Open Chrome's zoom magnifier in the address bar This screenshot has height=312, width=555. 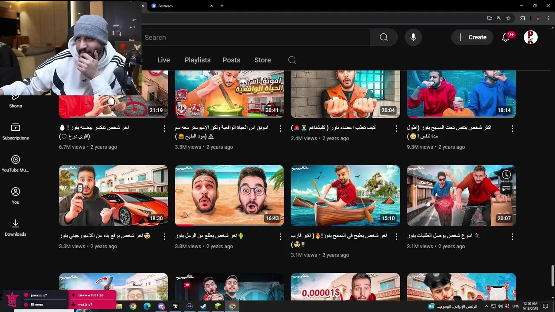tap(499, 18)
